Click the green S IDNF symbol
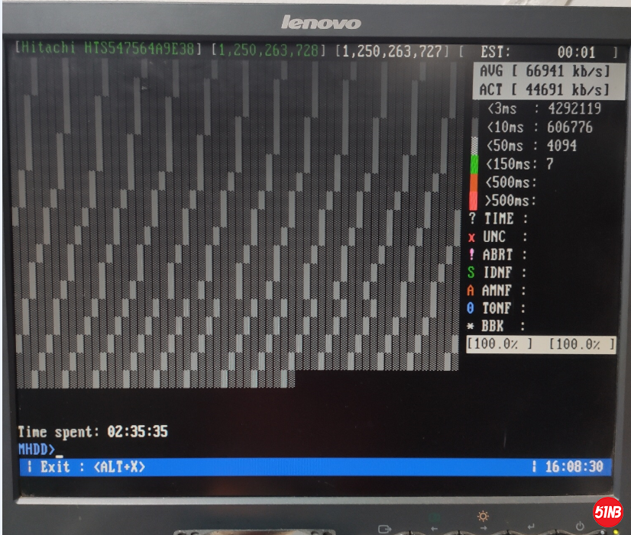 [471, 272]
